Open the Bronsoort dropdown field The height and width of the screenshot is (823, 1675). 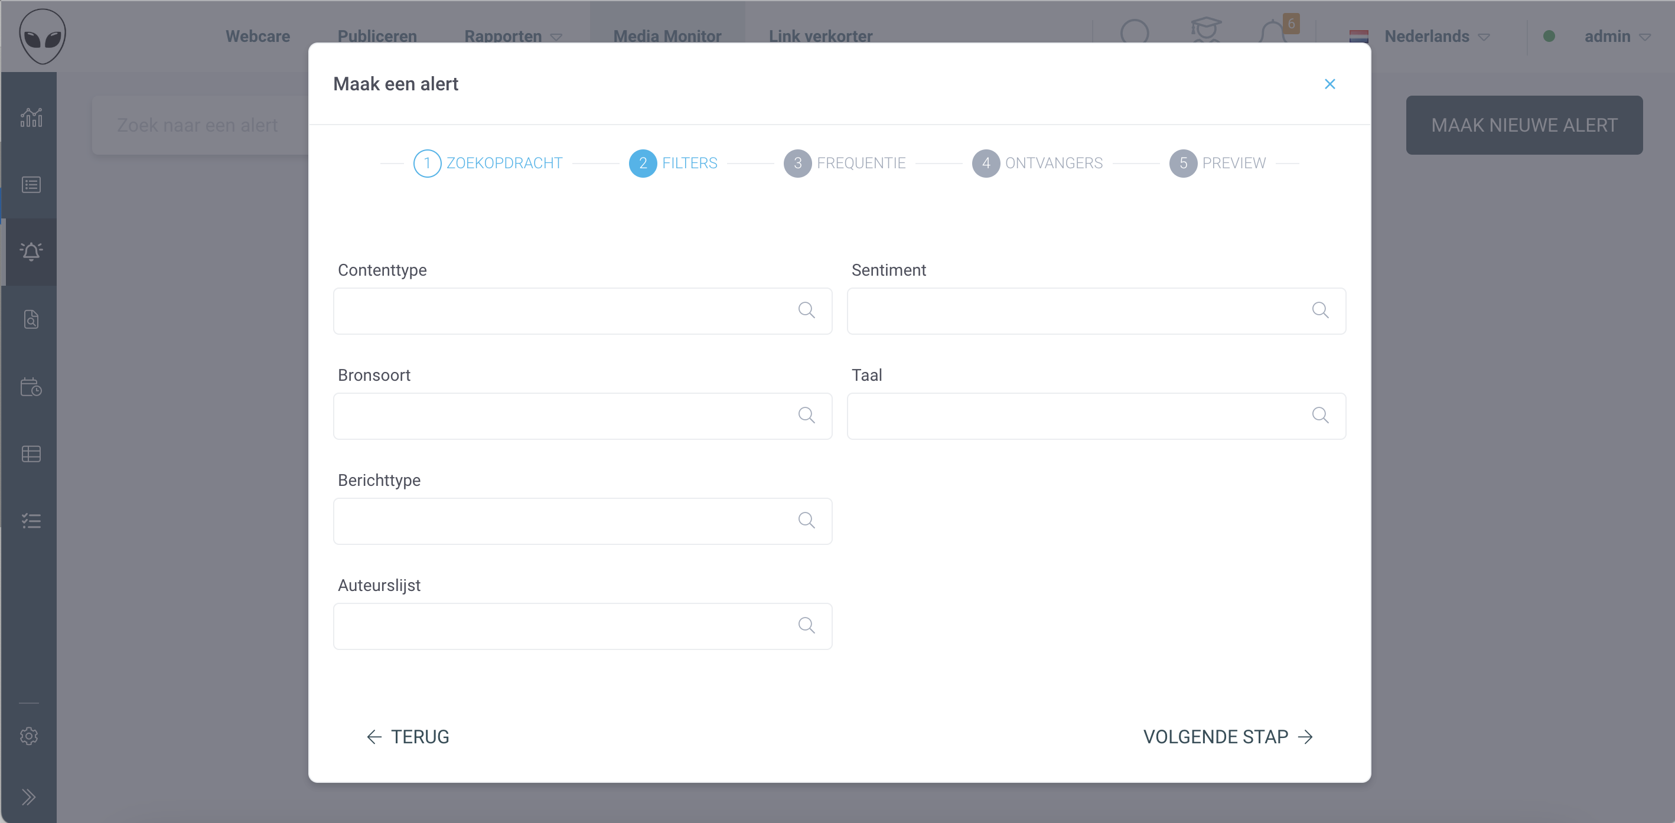[582, 416]
